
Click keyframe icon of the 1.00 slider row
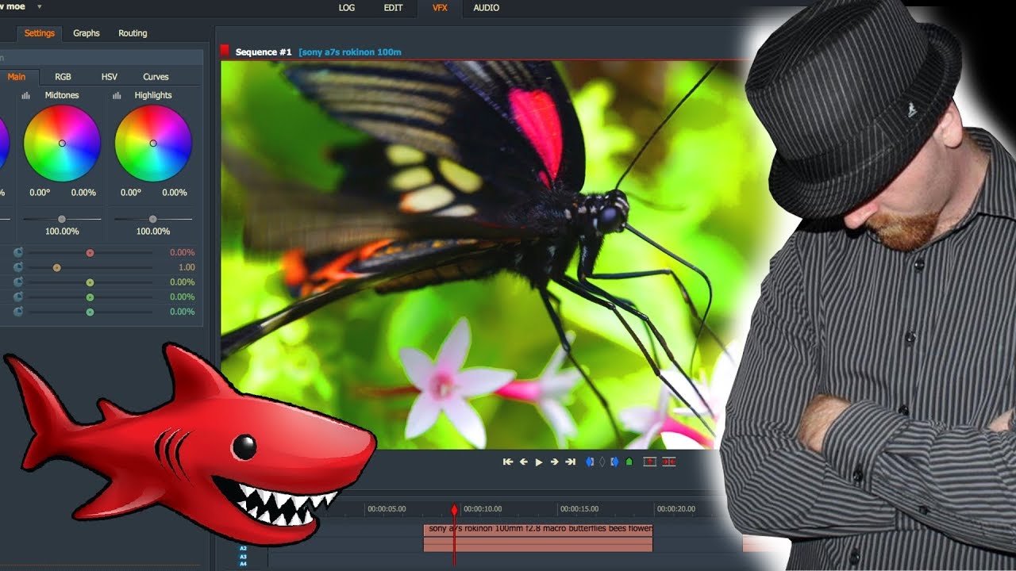pyautogui.click(x=18, y=267)
